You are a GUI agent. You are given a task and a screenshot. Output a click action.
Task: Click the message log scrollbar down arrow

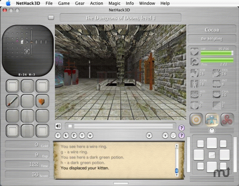coord(177,171)
